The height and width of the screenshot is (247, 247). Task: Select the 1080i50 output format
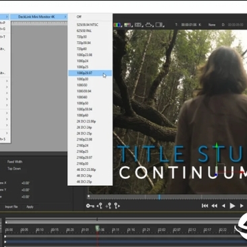pyautogui.click(x=90, y=85)
